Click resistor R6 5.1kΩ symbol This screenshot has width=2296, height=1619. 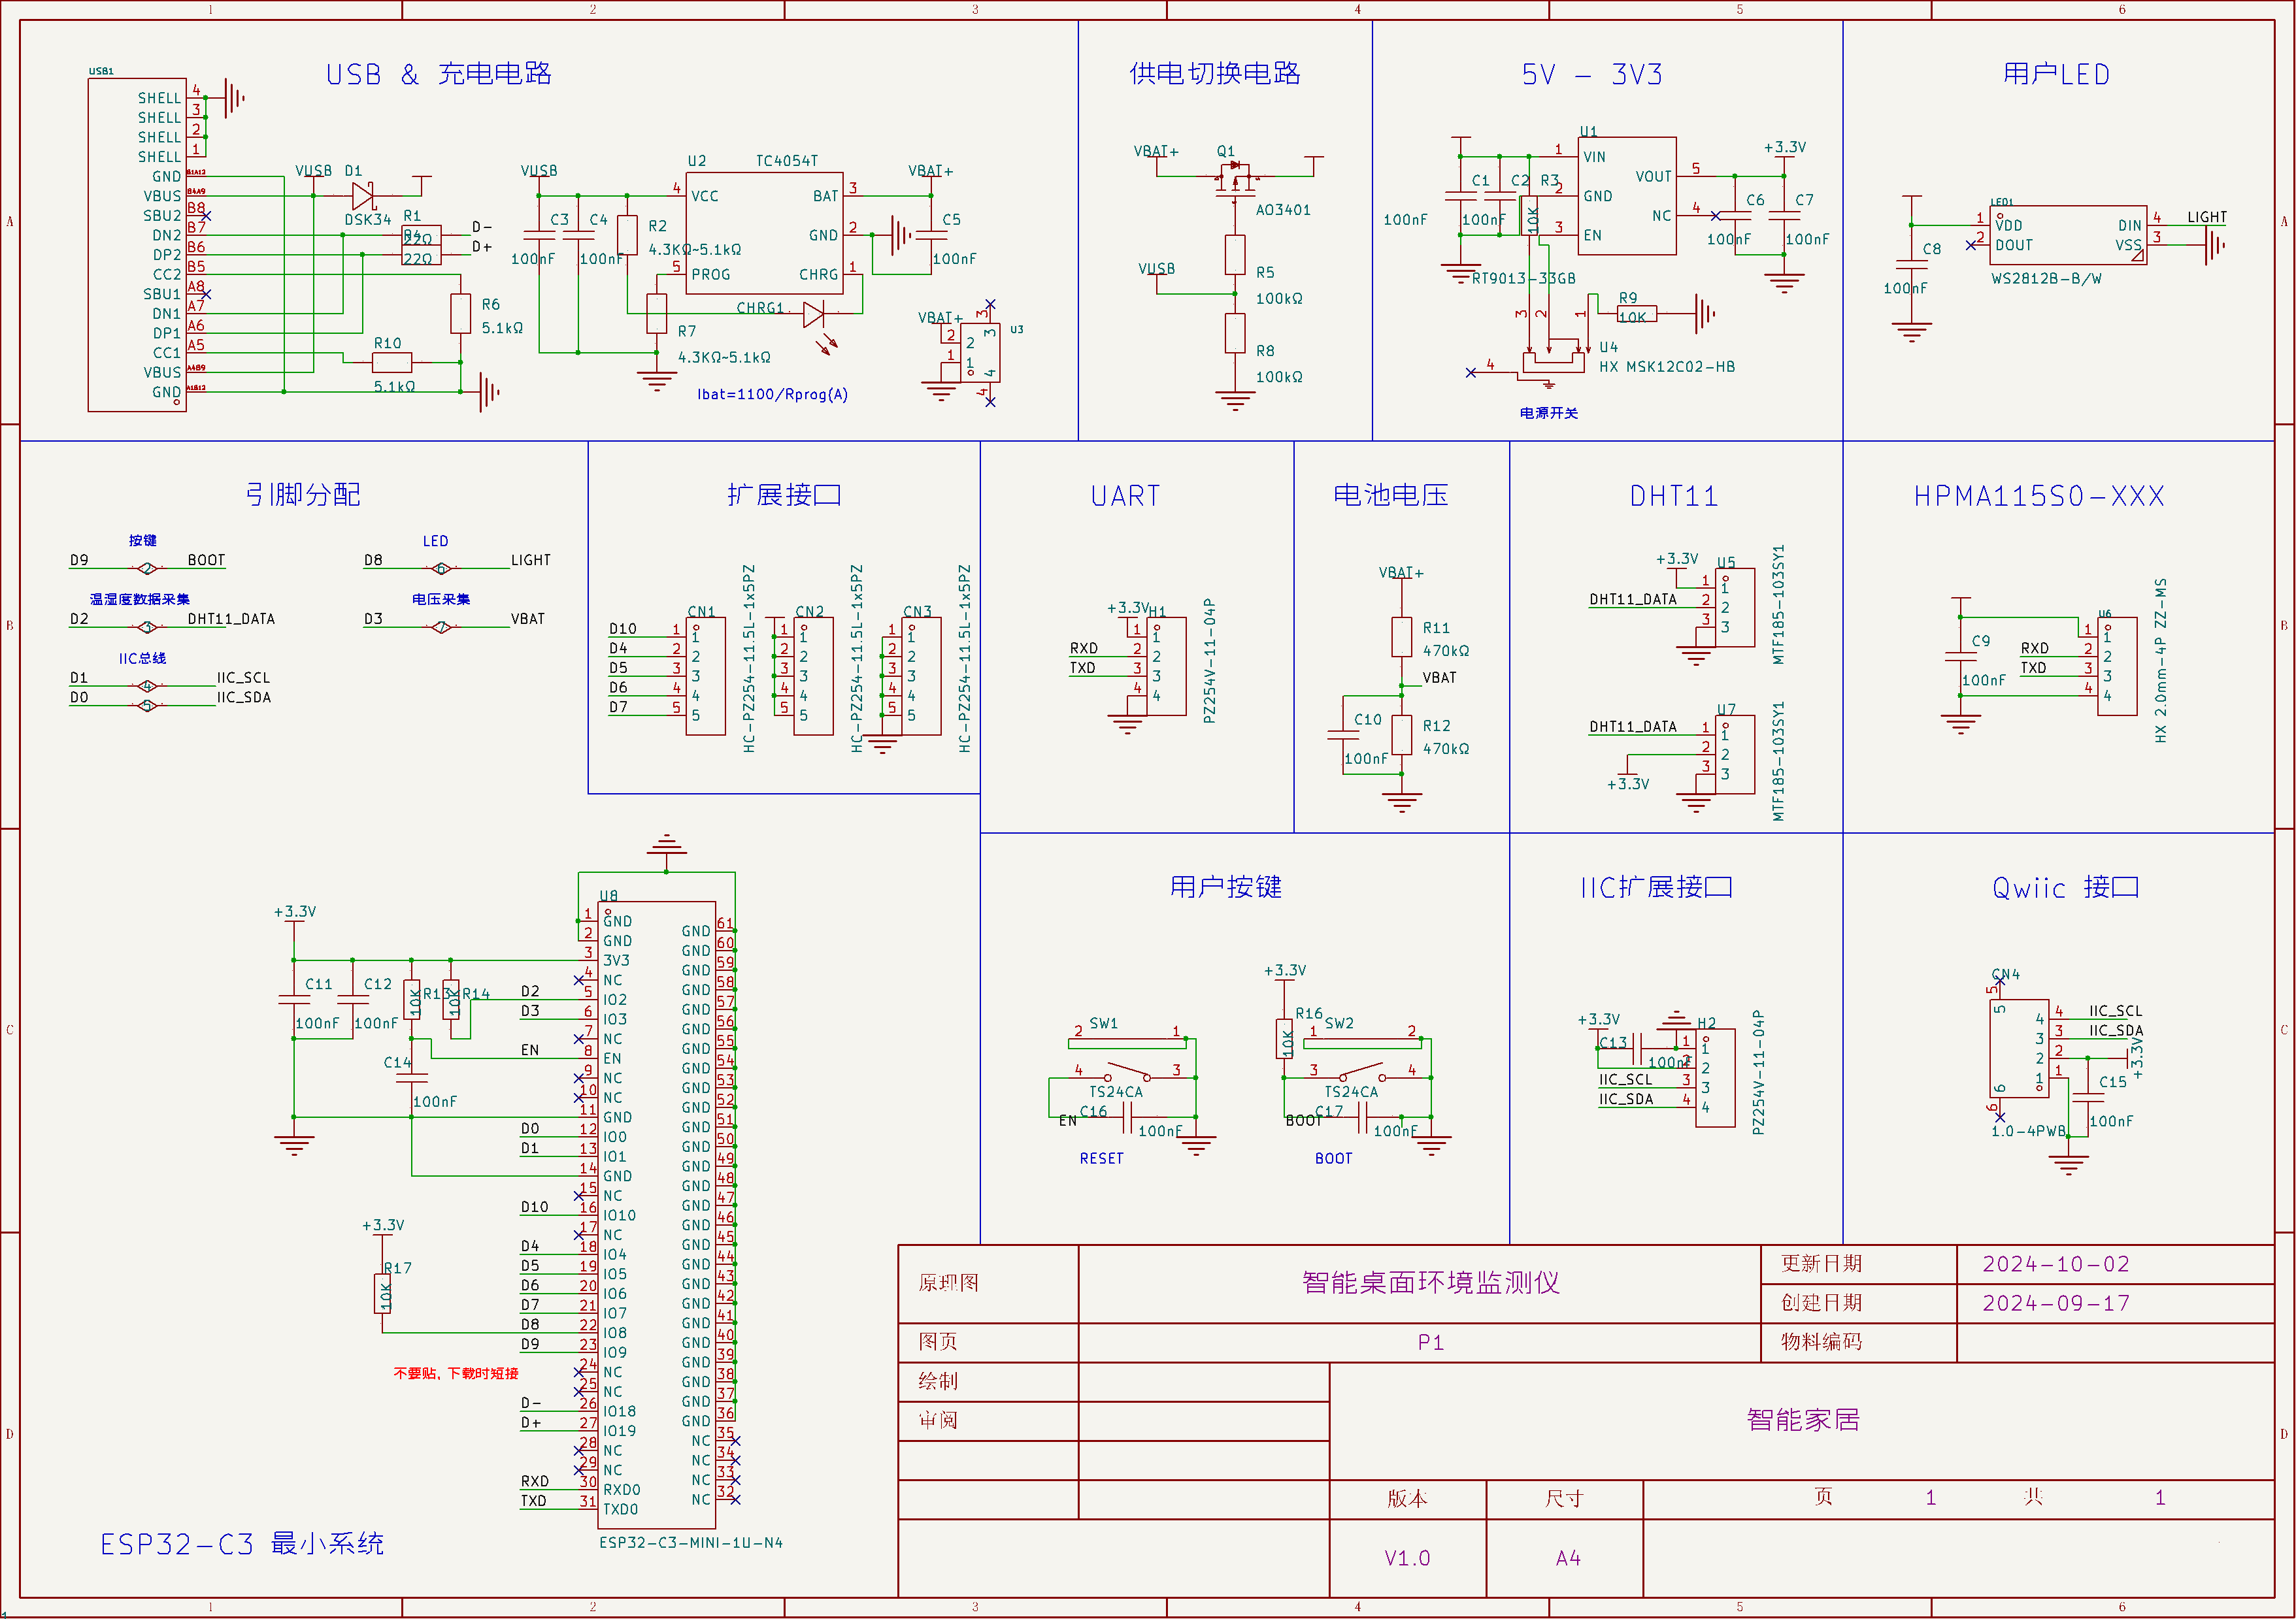tap(460, 314)
